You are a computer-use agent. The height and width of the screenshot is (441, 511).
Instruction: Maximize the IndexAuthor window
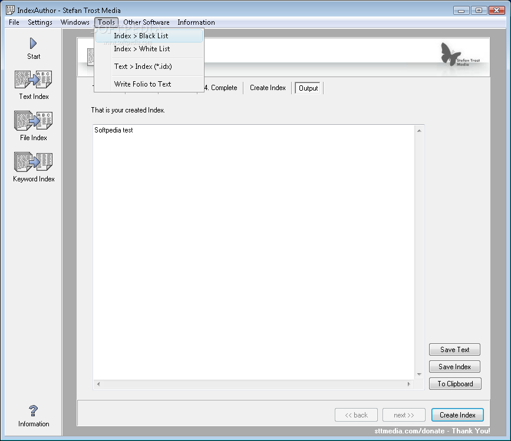coord(479,11)
